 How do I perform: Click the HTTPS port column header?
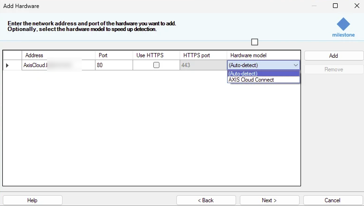click(203, 55)
